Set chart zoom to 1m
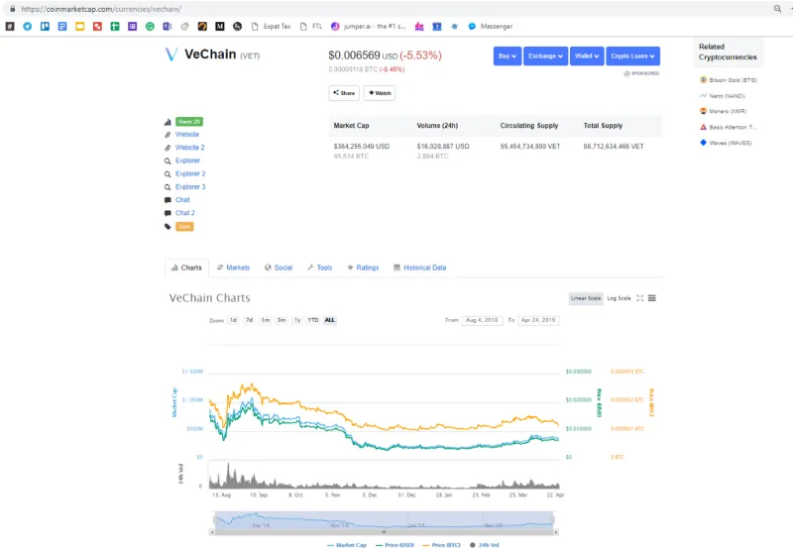Image resolution: width=793 pixels, height=548 pixels. coord(266,320)
